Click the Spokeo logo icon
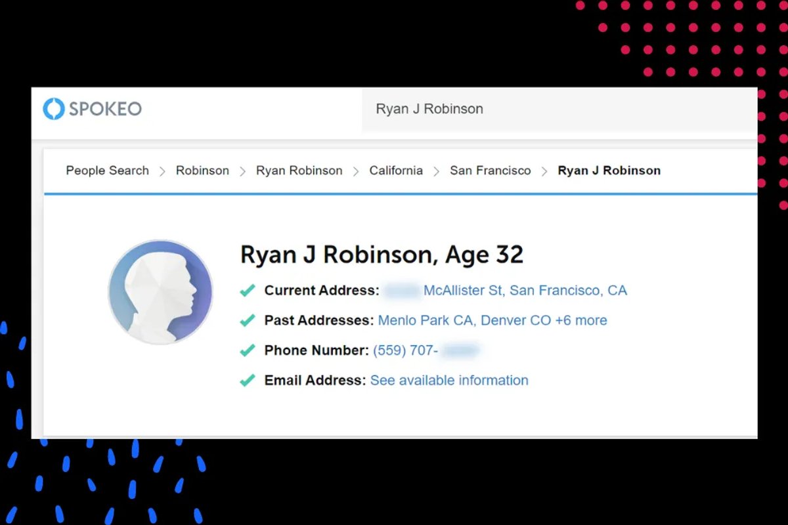The width and height of the screenshot is (788, 525). point(54,109)
